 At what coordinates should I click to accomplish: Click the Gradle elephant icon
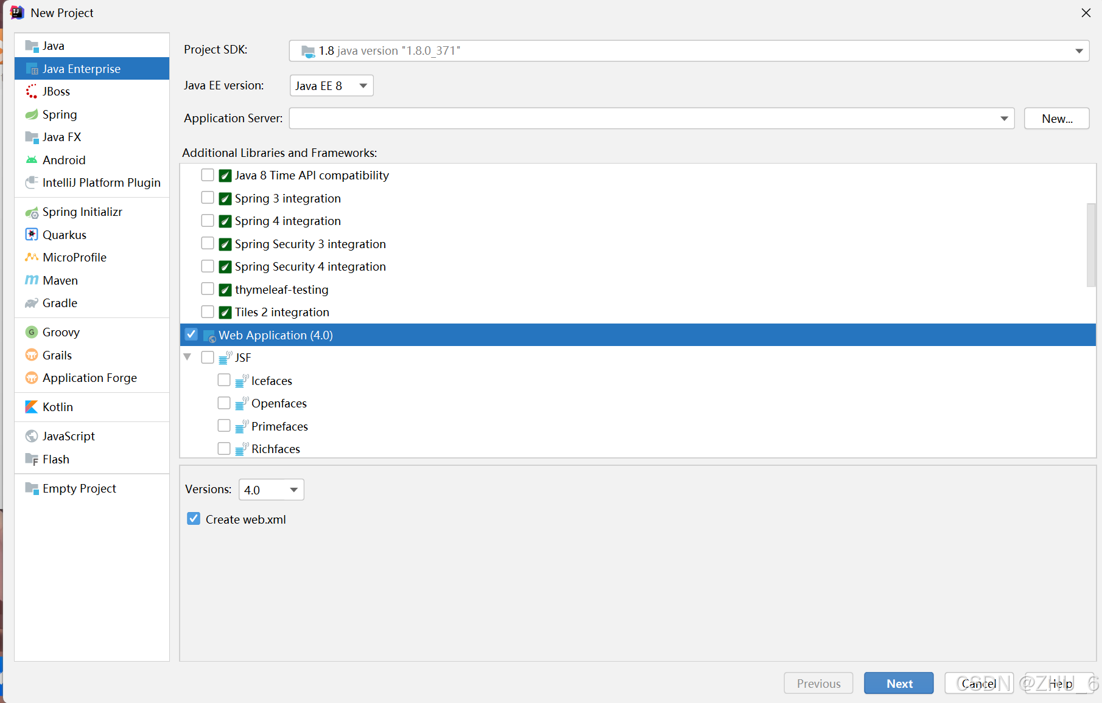(x=32, y=303)
